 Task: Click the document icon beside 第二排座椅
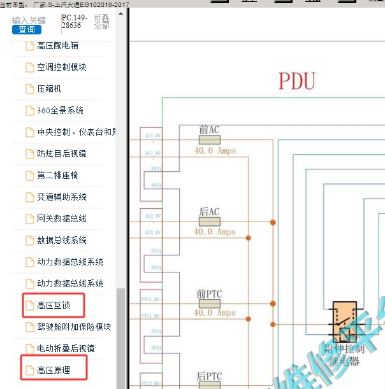coord(30,176)
